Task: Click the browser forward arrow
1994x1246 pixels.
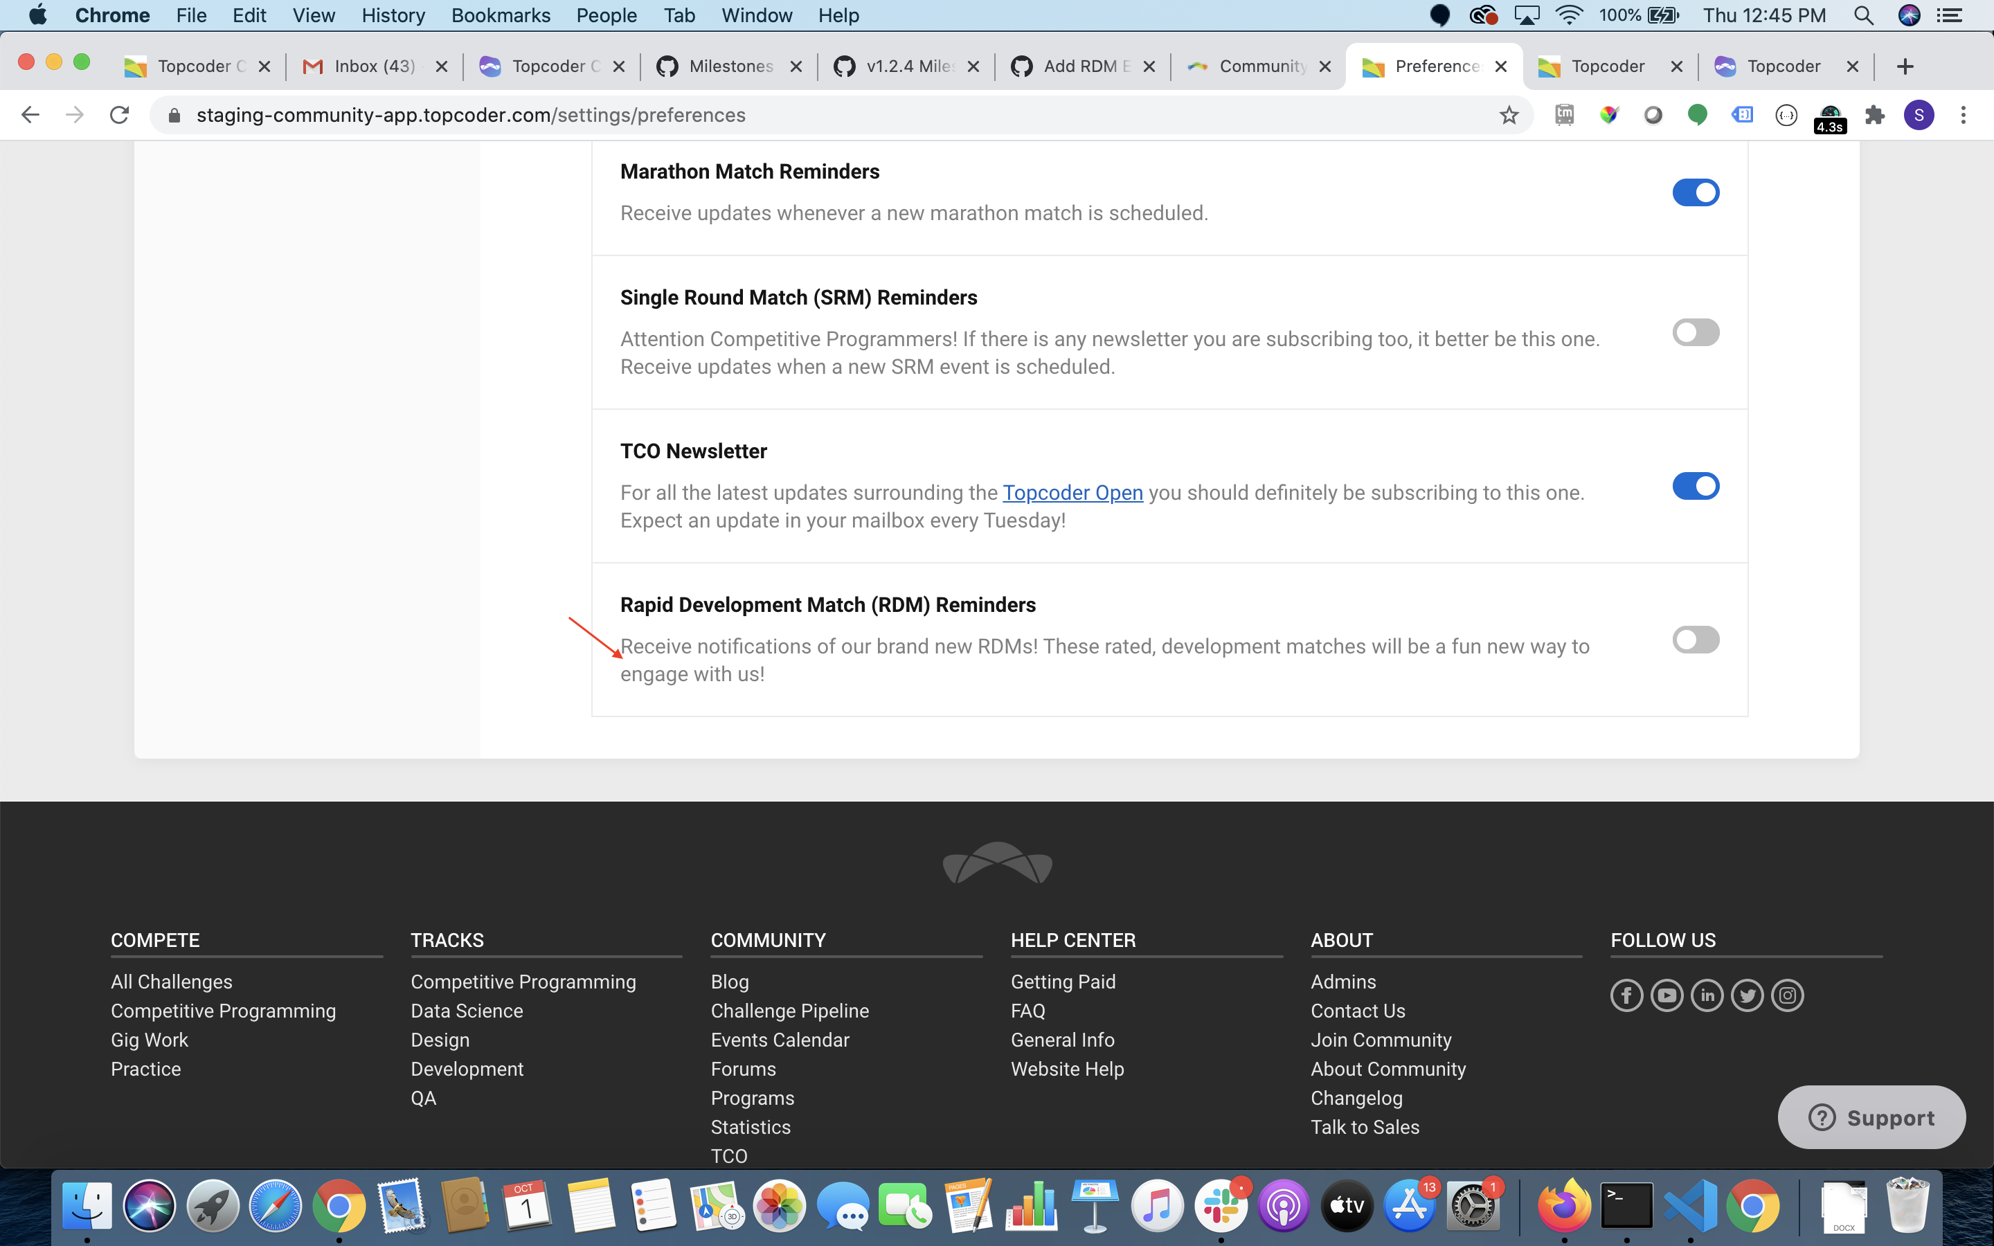Action: pos(75,116)
